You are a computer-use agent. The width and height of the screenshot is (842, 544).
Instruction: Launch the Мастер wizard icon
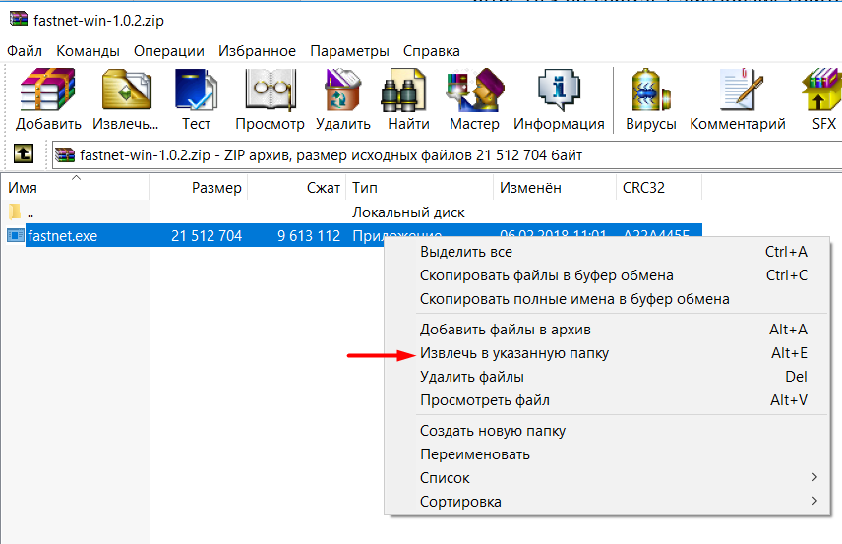[x=475, y=91]
